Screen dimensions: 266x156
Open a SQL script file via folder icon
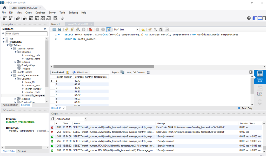tap(54, 30)
